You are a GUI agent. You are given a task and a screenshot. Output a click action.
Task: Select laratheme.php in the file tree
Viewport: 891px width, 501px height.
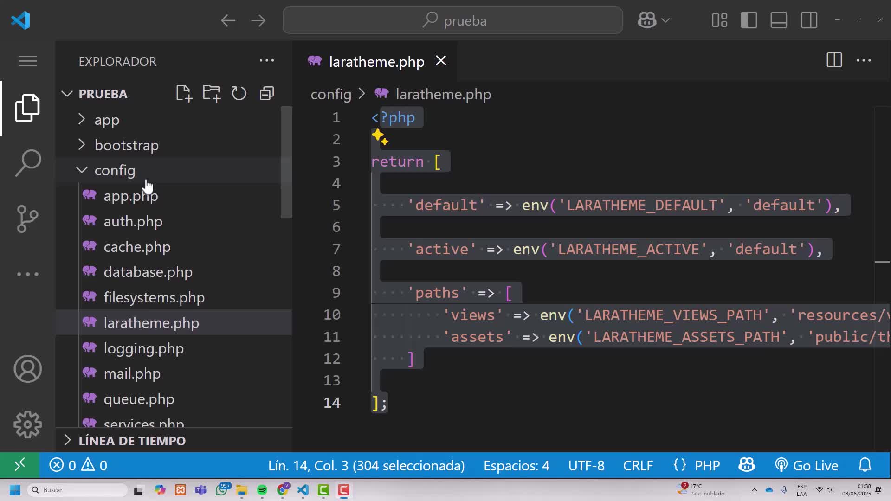174,322
